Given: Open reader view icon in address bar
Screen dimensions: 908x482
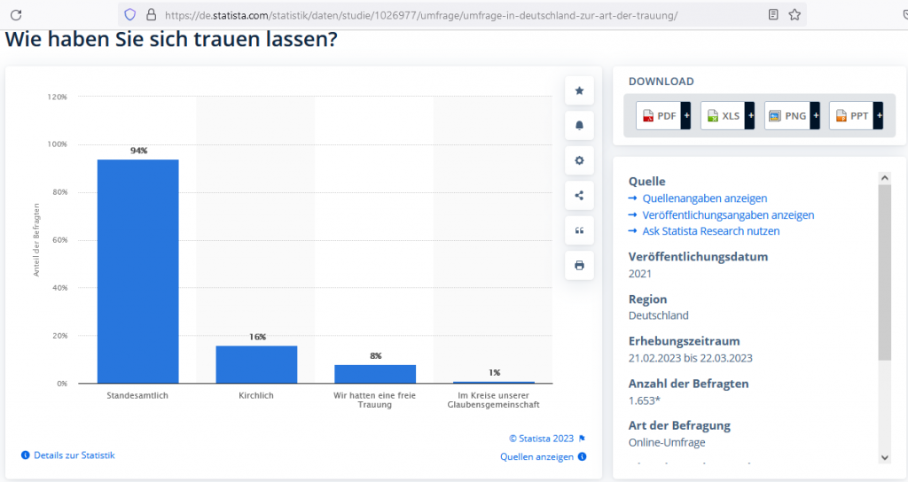Looking at the screenshot, I should click(x=773, y=14).
